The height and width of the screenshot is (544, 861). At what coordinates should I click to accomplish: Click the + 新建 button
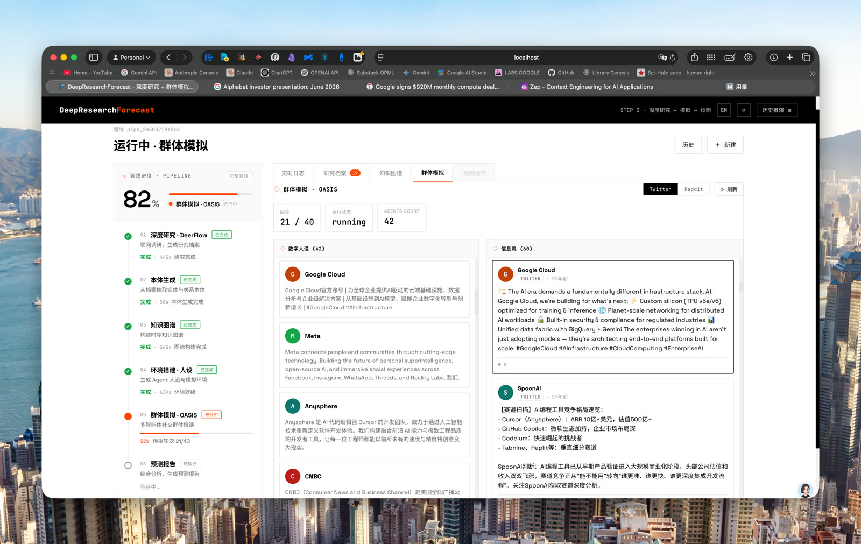click(x=725, y=145)
